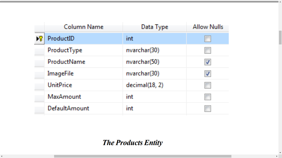Uncheck Allow Nulls for ProductName
Viewport: 282px width, 158px height.
point(208,62)
